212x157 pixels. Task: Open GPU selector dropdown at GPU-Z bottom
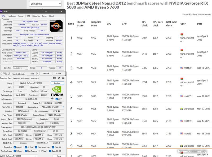click(x=18, y=156)
